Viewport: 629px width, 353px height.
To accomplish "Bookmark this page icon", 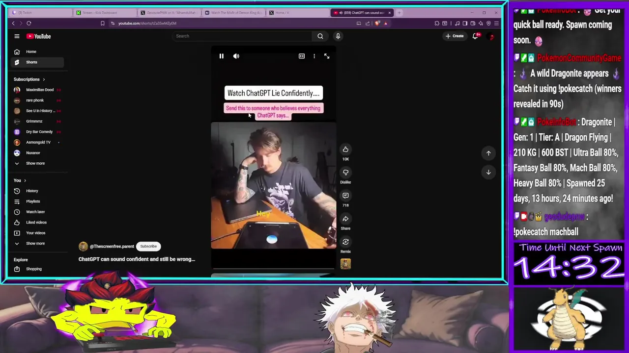I will point(102,23).
